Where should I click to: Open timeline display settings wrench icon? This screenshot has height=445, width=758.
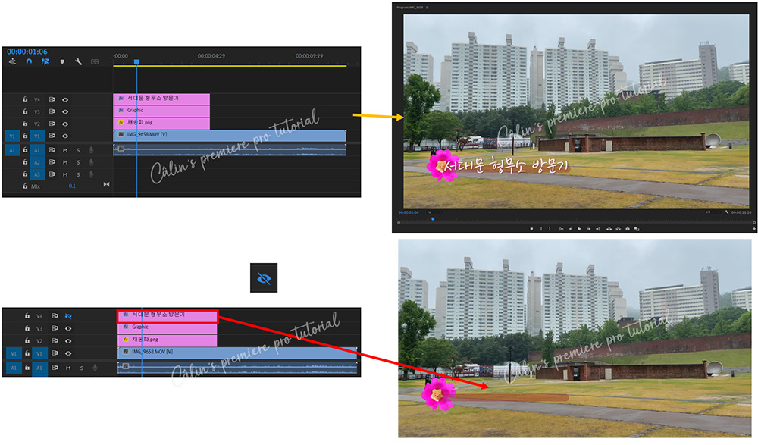pos(78,62)
